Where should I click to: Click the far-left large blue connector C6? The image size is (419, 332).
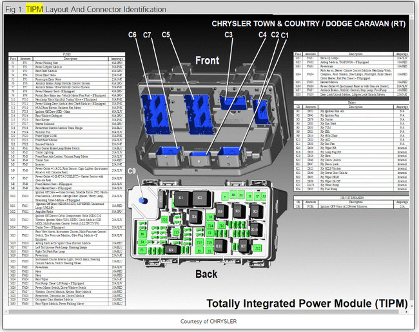155,114
